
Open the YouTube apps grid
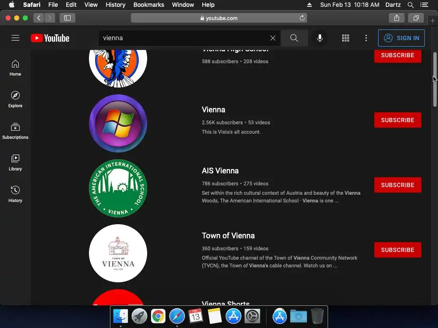(x=346, y=38)
